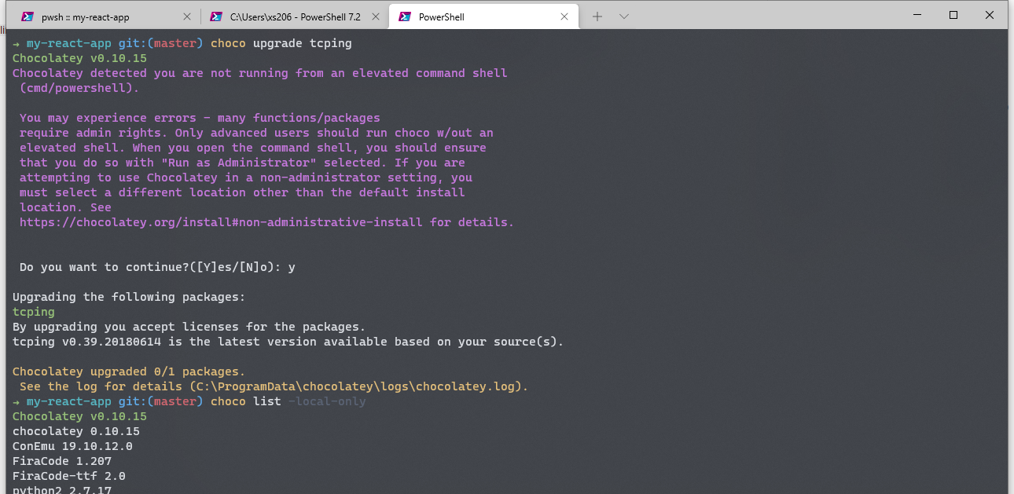Switch to the C:\Users\xs206 PowerShell 7.2 tab
The height and width of the screenshot is (494, 1014).
tap(293, 16)
